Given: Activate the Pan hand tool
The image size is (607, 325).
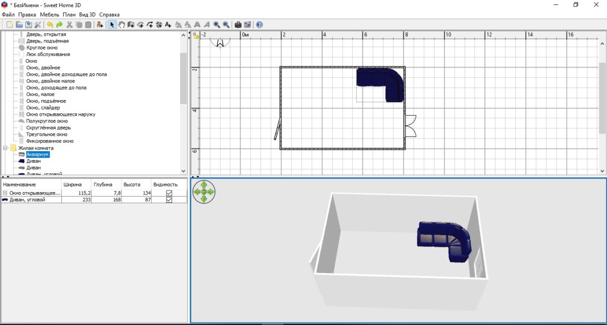Looking at the screenshot, I should (121, 24).
